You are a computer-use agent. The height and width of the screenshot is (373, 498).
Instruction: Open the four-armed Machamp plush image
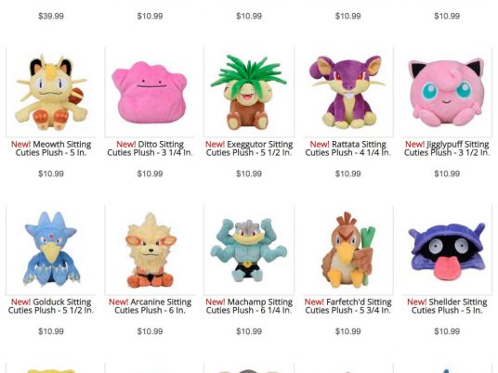click(x=249, y=250)
